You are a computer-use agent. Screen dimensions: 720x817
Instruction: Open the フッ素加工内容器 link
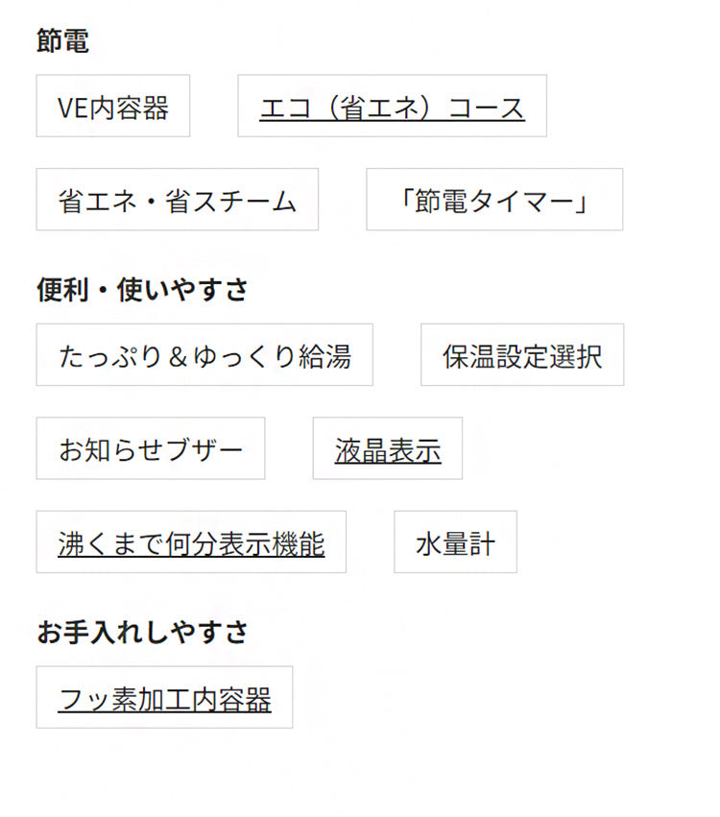tap(164, 698)
